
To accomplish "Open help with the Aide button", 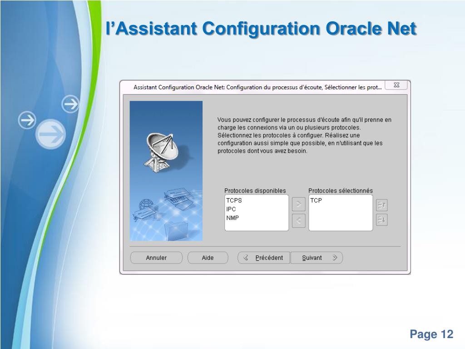I will 208,258.
